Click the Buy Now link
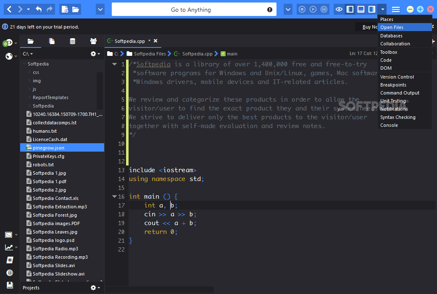437x294 pixels. pos(370,27)
